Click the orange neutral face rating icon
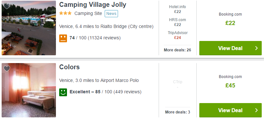Screen dimensions: 264x119 pyautogui.click(x=63, y=38)
